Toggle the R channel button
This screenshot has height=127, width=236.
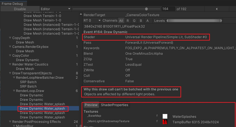pos(127,21)
